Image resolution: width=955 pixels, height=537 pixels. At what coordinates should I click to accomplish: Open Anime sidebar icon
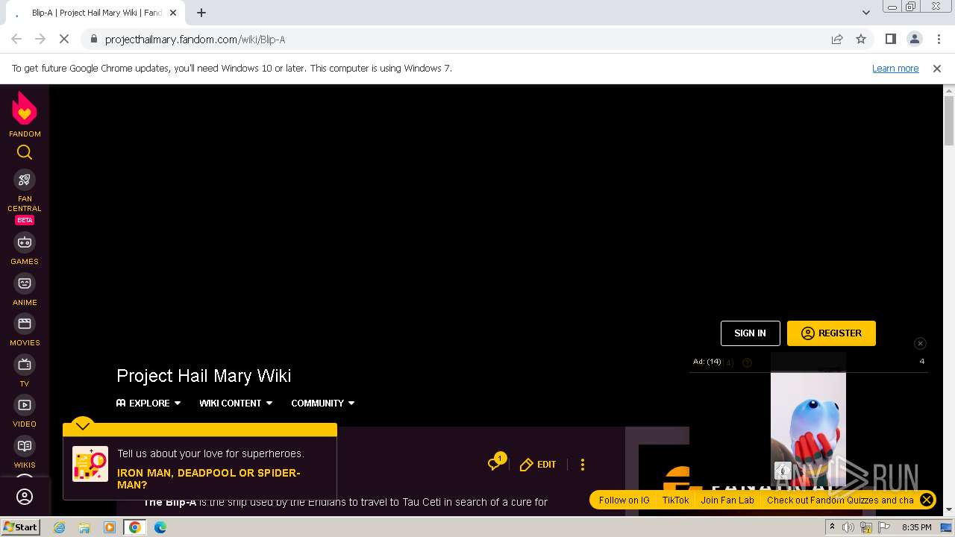point(25,283)
